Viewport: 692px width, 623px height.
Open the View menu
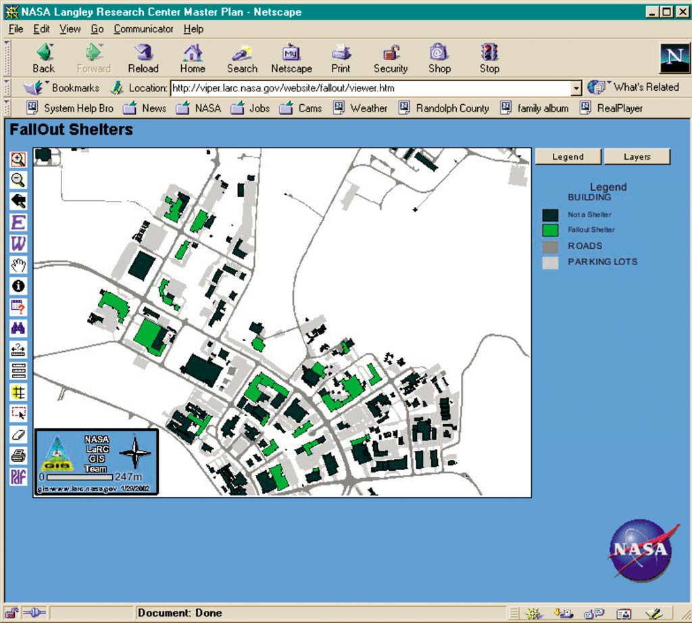pyautogui.click(x=70, y=29)
